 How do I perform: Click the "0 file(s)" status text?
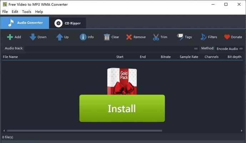pos(8,137)
